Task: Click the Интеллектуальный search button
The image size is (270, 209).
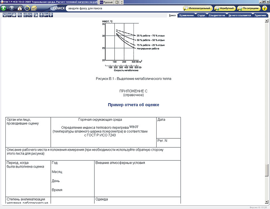Action: [x=198, y=8]
